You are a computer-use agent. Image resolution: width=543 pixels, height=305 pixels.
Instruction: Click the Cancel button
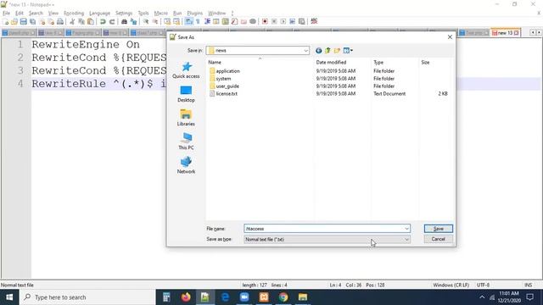[x=438, y=239]
